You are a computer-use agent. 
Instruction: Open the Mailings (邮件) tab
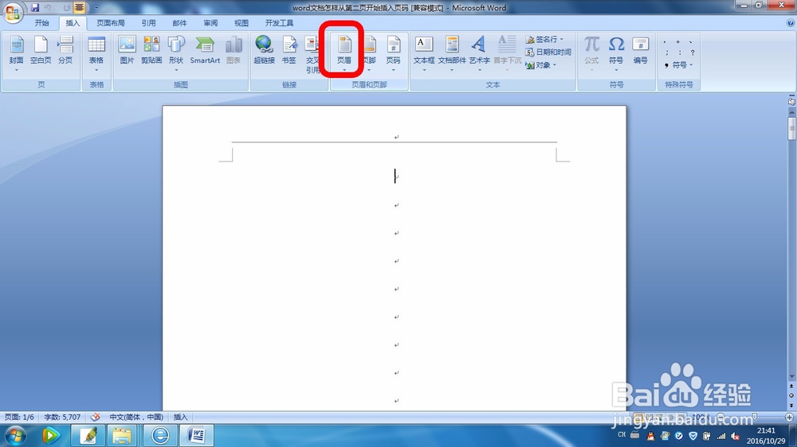(179, 23)
